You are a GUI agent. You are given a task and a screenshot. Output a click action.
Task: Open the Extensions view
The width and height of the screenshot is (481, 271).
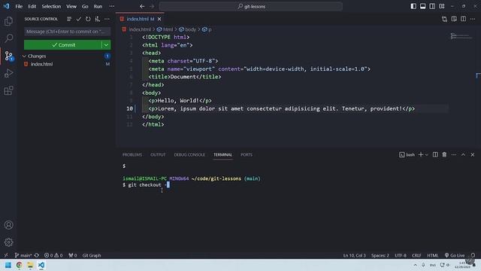(x=8, y=90)
